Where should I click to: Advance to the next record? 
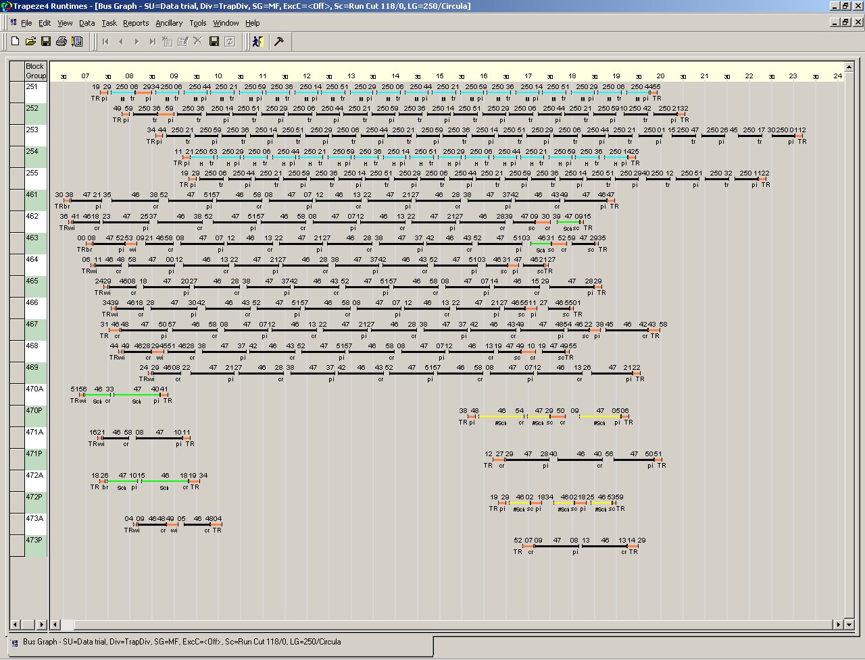(x=135, y=41)
